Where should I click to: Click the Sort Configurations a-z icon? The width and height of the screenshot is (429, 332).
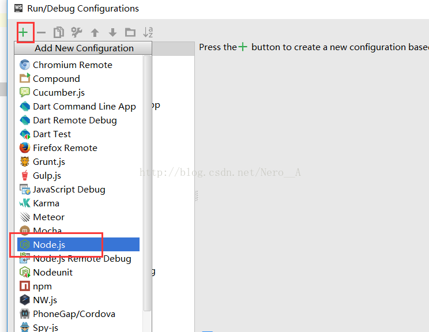148,32
